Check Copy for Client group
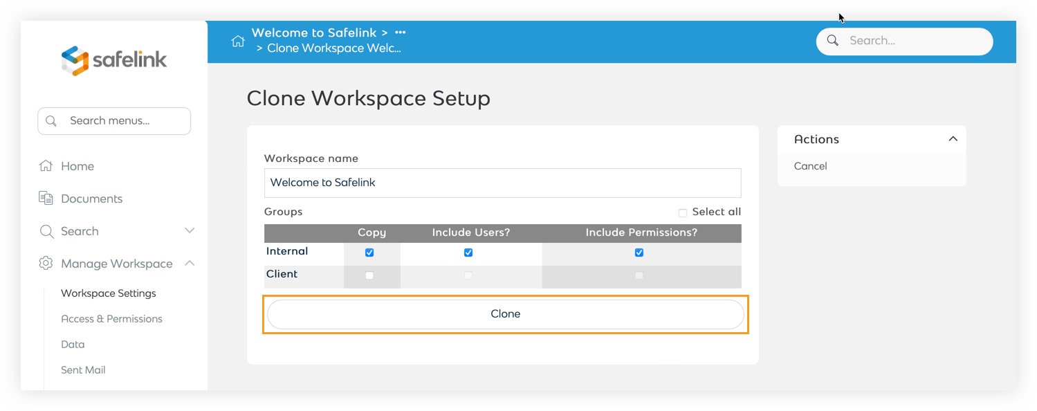1037x411 pixels. point(369,275)
